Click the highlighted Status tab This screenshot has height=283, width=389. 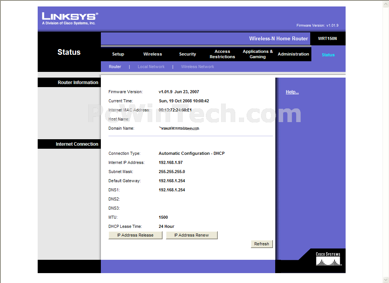coord(328,55)
